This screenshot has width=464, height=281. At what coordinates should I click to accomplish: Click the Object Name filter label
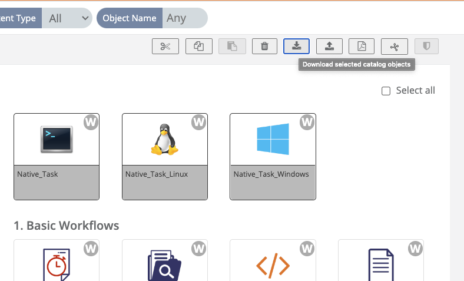click(x=130, y=18)
